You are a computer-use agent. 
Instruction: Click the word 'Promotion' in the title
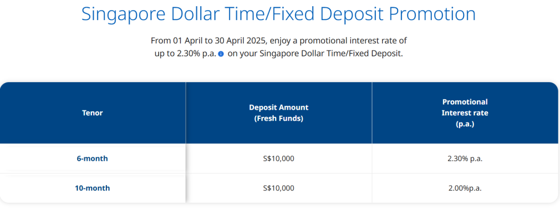pos(432,13)
